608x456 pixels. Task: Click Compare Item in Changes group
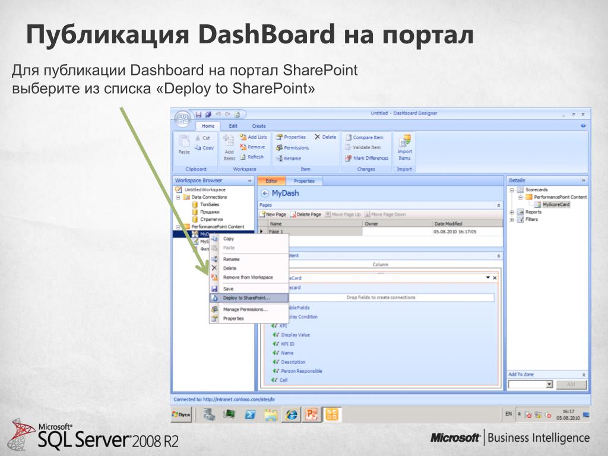tap(364, 137)
